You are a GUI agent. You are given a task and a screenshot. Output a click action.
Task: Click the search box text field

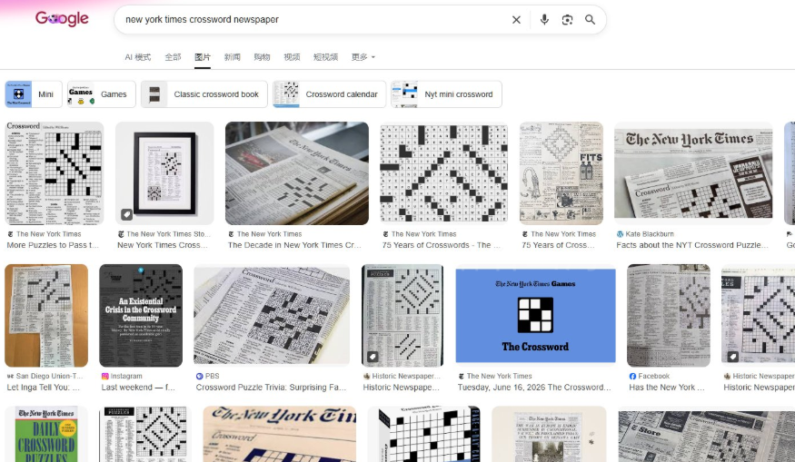point(314,20)
